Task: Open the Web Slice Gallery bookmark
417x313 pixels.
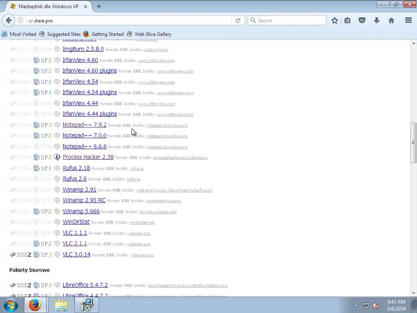Action: tap(149, 34)
